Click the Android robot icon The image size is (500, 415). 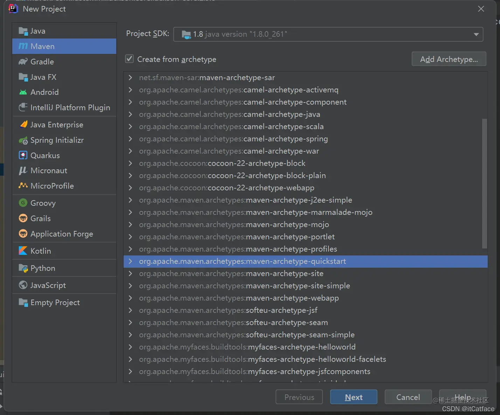23,92
